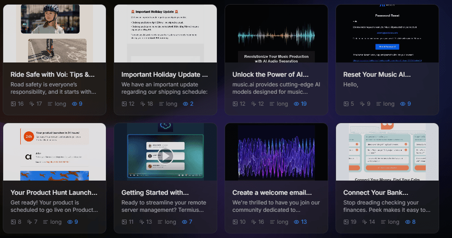Open the 'Connect Your Bank...' card title
The image size is (452, 238).
pos(376,193)
